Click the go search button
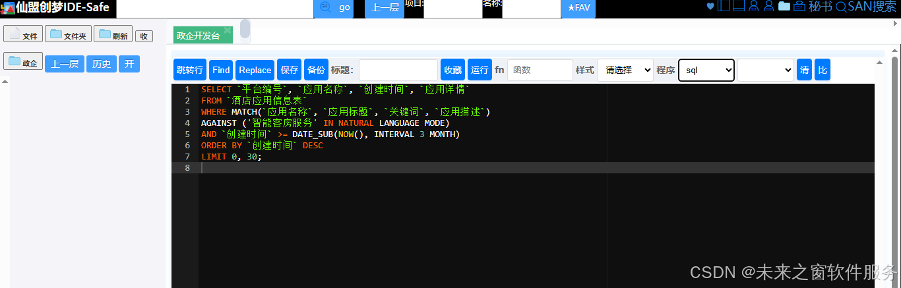This screenshot has height=288, width=901. [x=334, y=7]
